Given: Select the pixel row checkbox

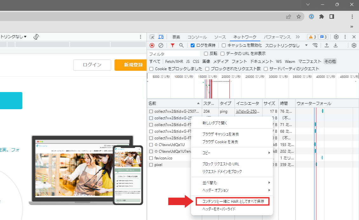Looking at the screenshot, I should tap(151, 165).
